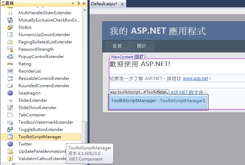Close the Default.aspx* document tab
The image size is (245, 165).
122,4
